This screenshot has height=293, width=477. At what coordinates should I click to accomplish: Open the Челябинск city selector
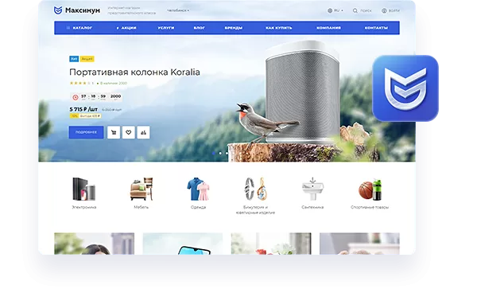tap(178, 10)
